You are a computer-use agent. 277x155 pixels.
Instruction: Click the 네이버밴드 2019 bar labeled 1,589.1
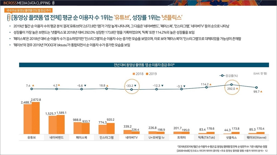61,125
